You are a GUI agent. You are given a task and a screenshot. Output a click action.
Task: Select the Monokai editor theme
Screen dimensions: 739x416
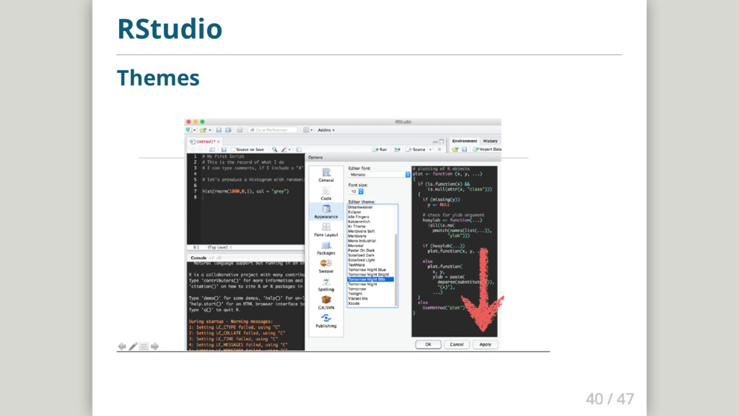(356, 246)
